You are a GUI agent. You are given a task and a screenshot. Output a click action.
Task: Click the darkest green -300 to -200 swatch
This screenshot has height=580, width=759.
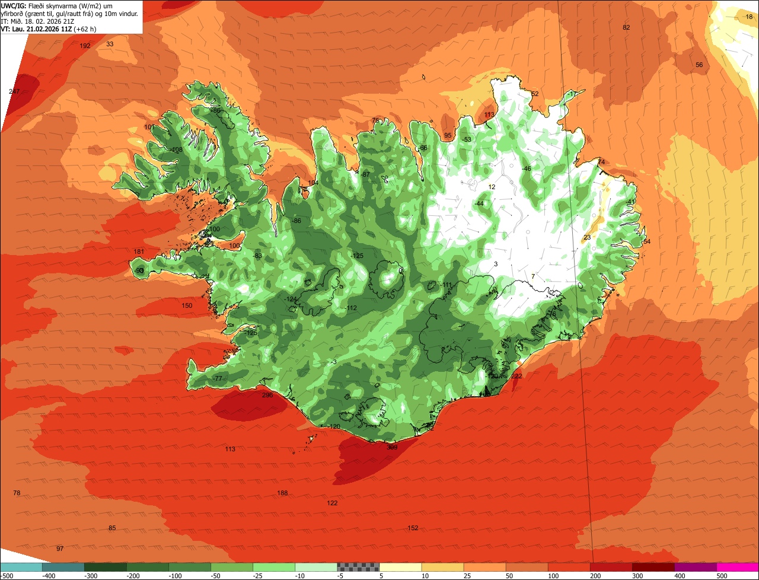pos(105,567)
